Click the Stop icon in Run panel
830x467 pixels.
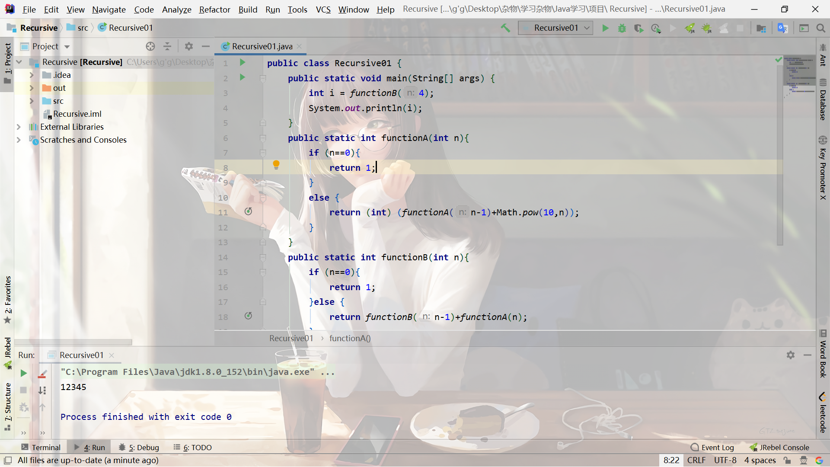[x=24, y=390]
